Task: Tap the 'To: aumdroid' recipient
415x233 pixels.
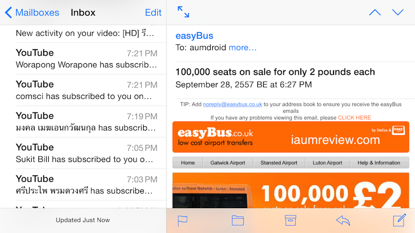Action: pos(201,48)
